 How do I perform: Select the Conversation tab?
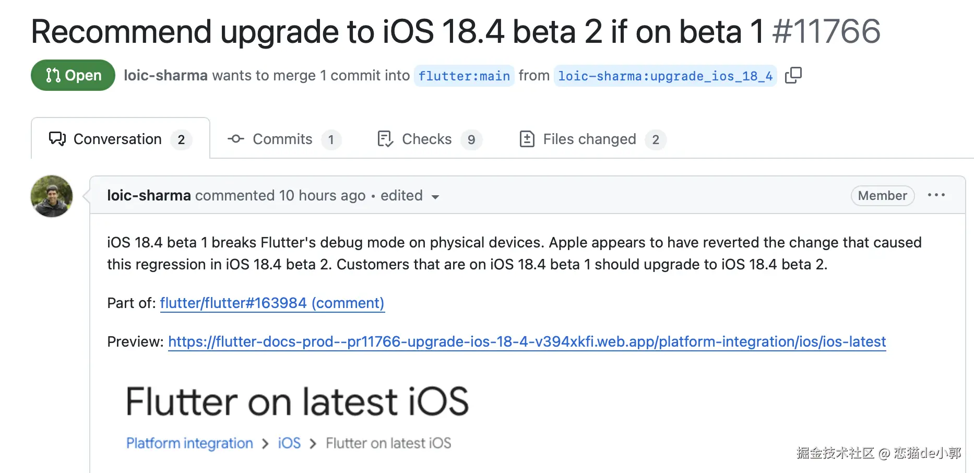117,139
